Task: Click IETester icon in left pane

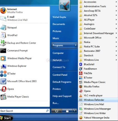Action: [x=3, y=74]
